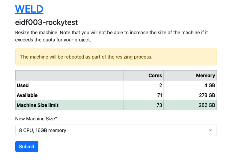Click the Used row label
Image resolution: width=233 pixels, height=163 pixels.
(x=22, y=85)
